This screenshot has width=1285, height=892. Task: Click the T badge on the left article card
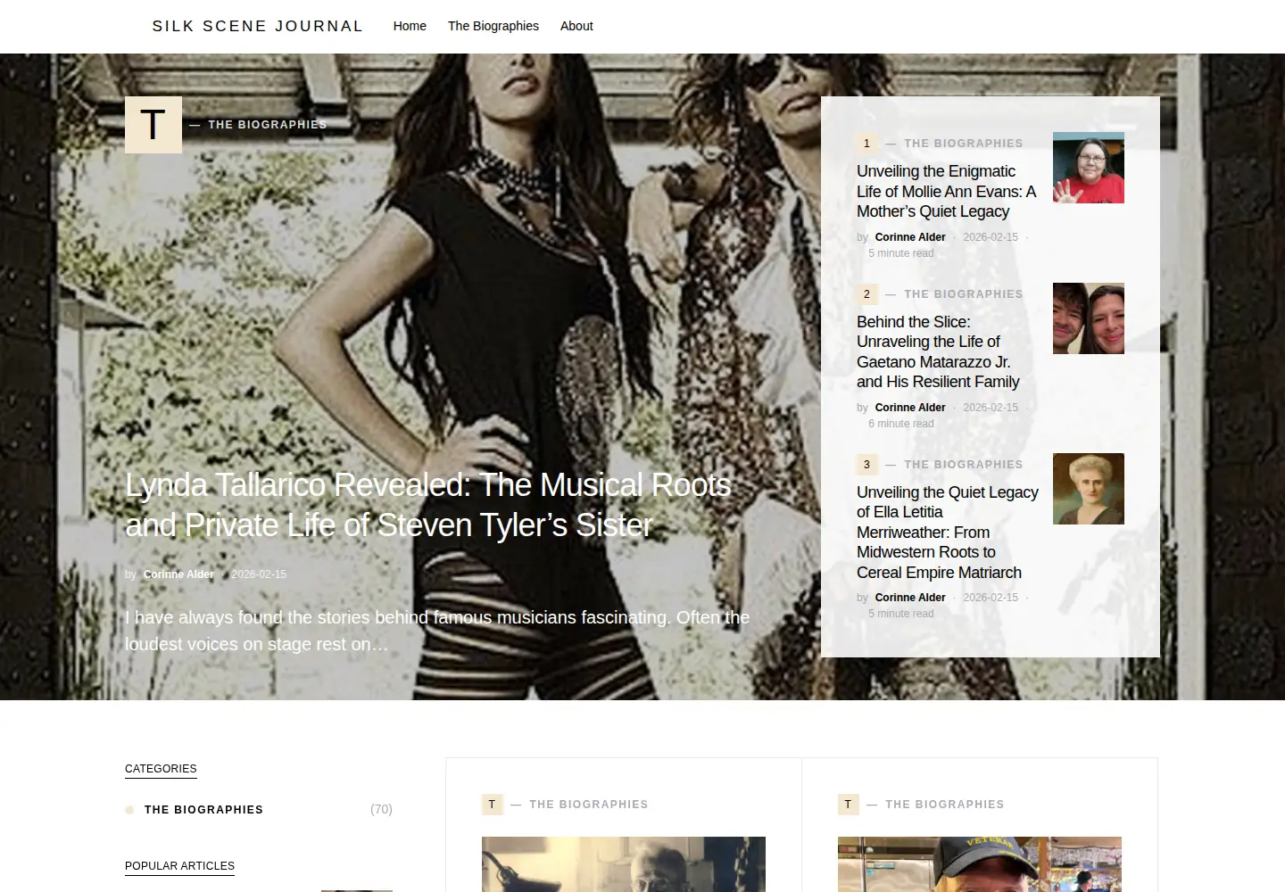tap(492, 805)
